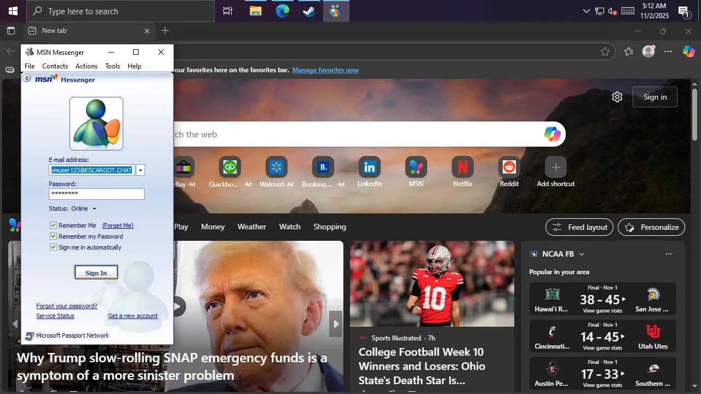Disable Sign me in automatically checkbox
Viewport: 701px width, 394px height.
53,247
